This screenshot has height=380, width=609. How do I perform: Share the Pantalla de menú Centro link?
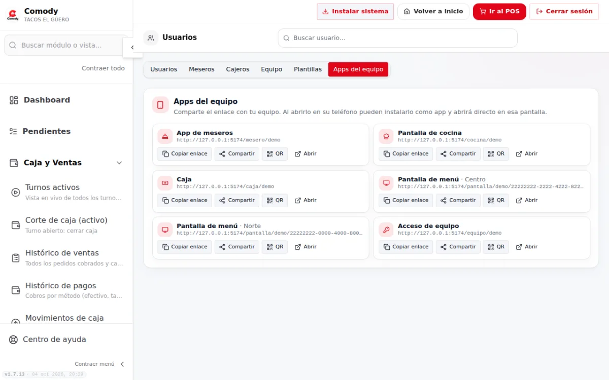pos(458,201)
